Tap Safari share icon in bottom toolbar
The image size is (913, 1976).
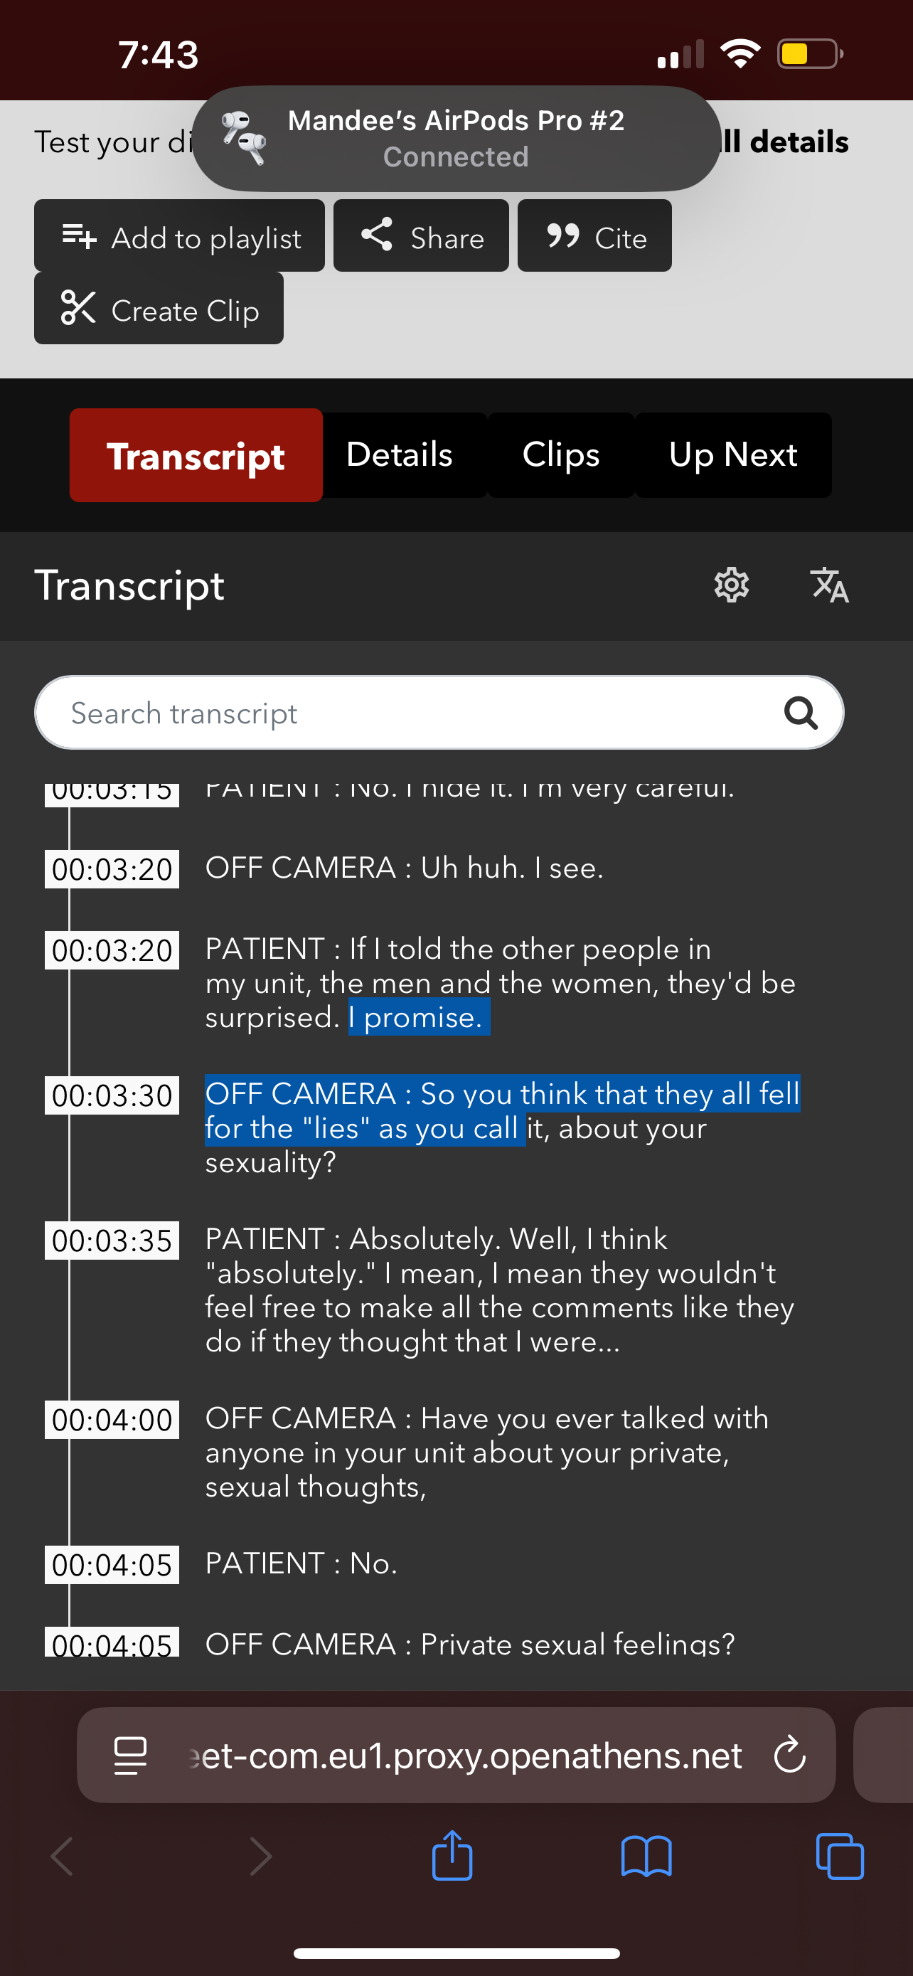(x=452, y=1857)
